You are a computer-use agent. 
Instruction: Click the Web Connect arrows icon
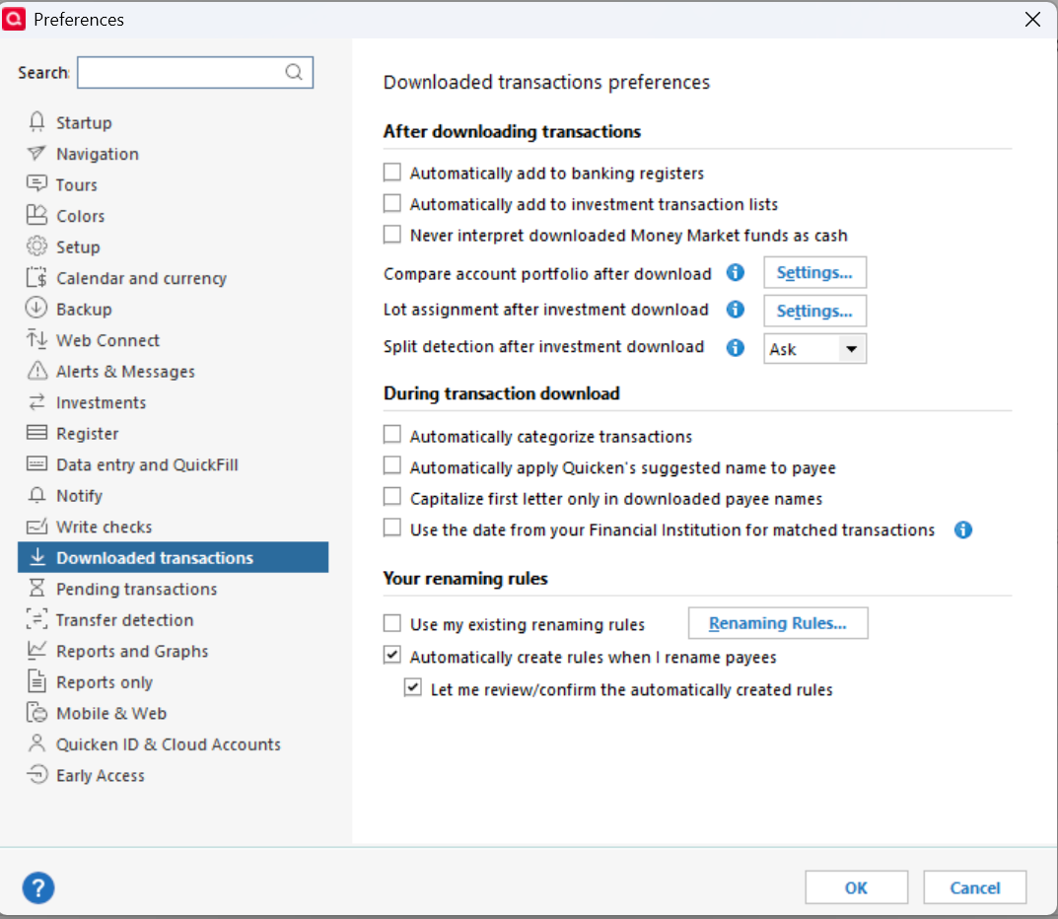[x=37, y=339]
